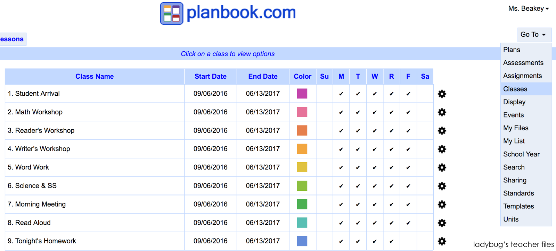Select Assessments from the Go To menu
Image resolution: width=556 pixels, height=251 pixels.
523,62
